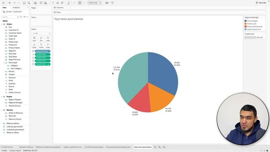
Task: Select the Sub-Category field
Action: [x=16, y=68]
